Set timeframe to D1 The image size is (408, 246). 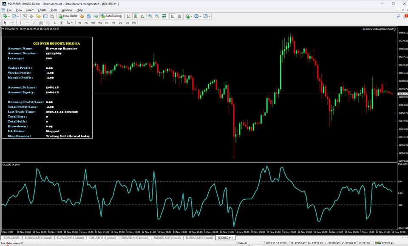click(x=120, y=23)
